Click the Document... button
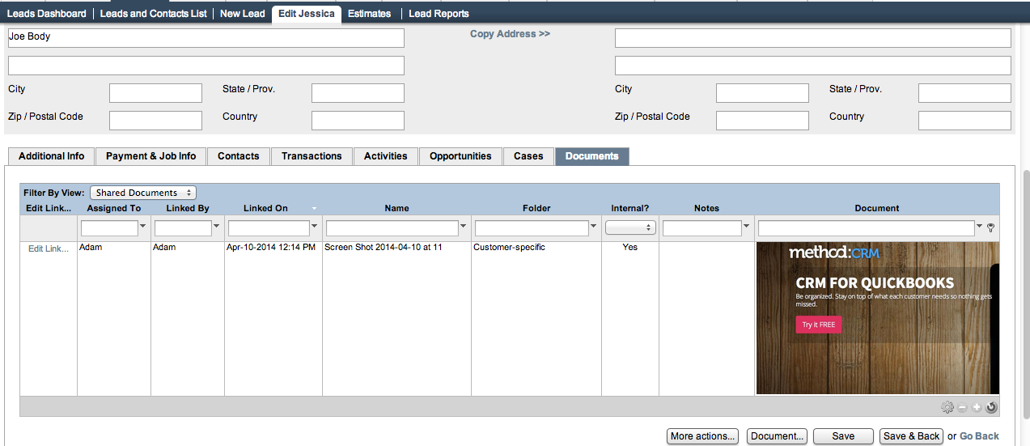Image resolution: width=1030 pixels, height=446 pixels. 777,436
